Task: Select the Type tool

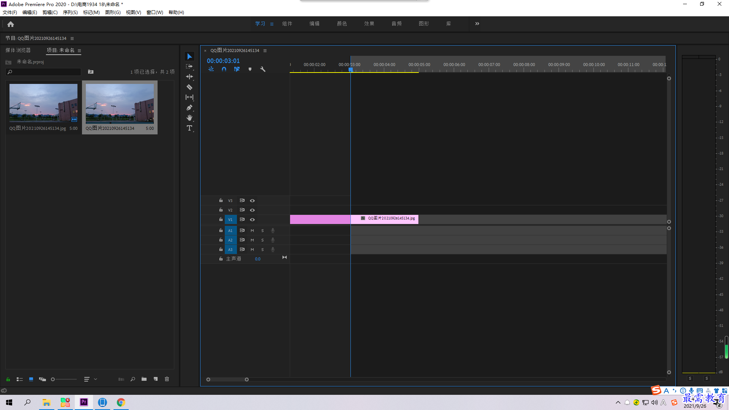Action: coord(189,128)
